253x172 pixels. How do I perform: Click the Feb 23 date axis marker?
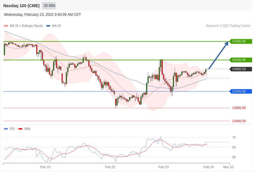pyautogui.click(x=163, y=167)
